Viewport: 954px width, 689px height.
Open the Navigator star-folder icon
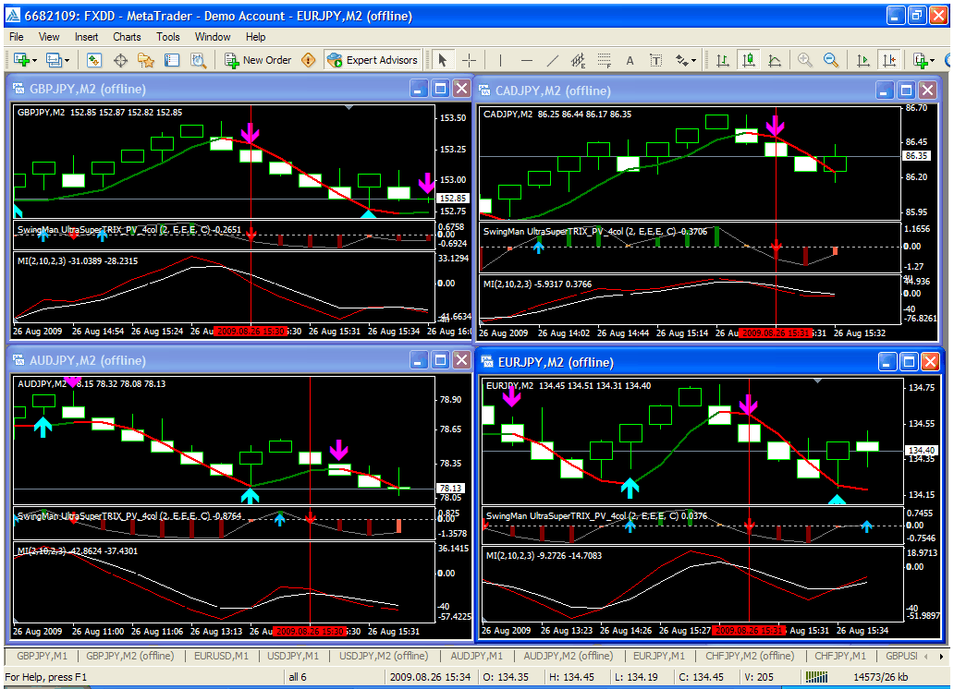tap(146, 60)
